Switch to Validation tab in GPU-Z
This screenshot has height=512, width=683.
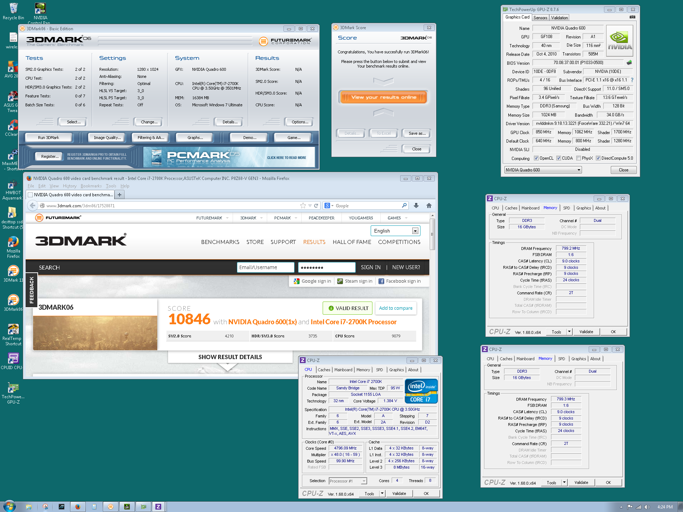pos(559,17)
